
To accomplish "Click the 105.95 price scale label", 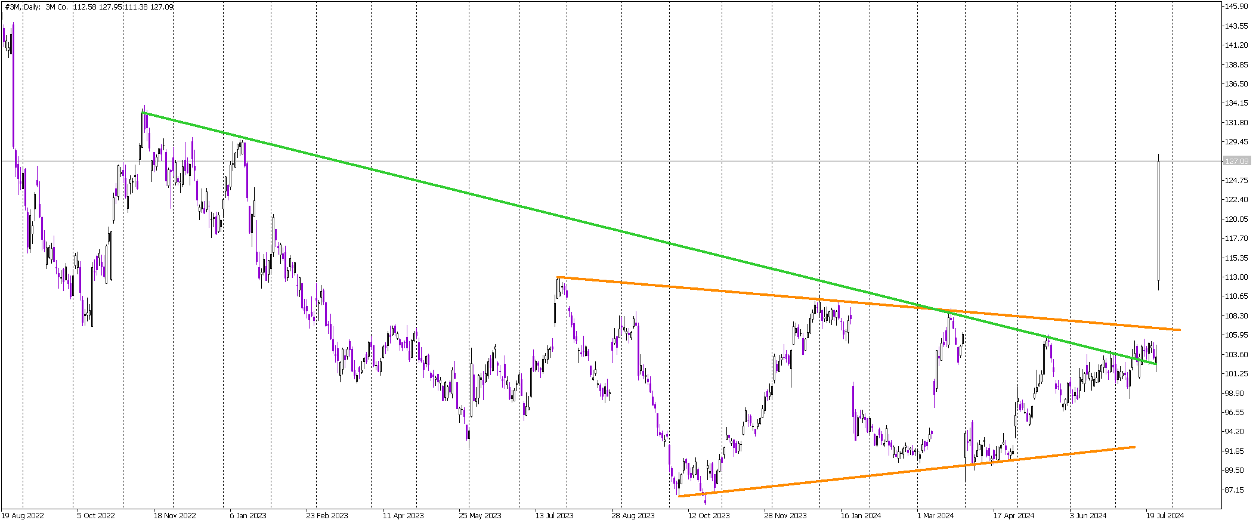I will tap(1236, 335).
